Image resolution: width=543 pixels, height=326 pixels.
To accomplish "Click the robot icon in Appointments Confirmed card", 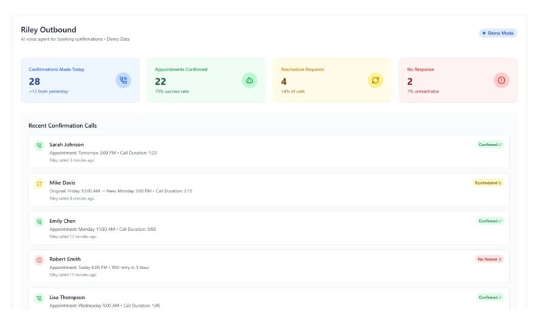I will (x=249, y=80).
